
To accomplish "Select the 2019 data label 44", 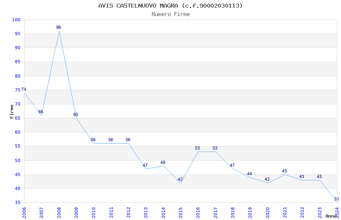I will coord(250,174).
